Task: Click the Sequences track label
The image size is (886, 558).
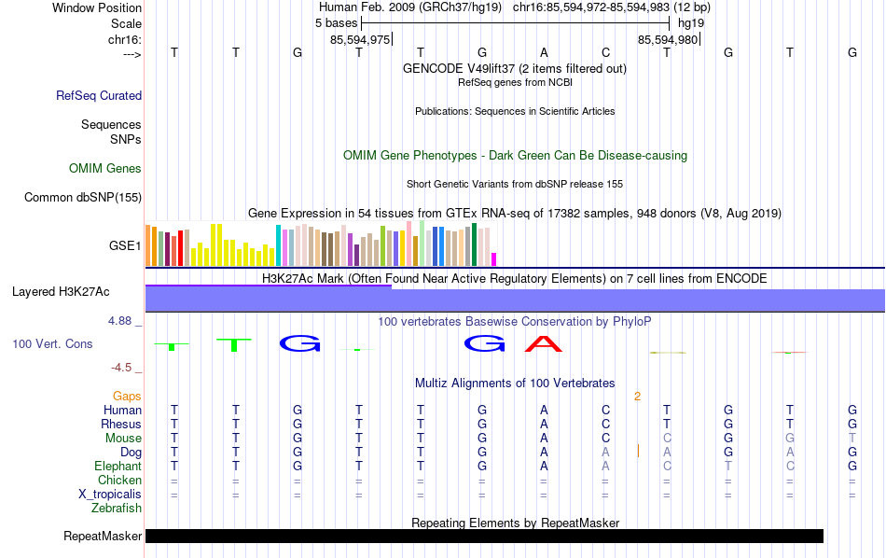Action: [111, 124]
